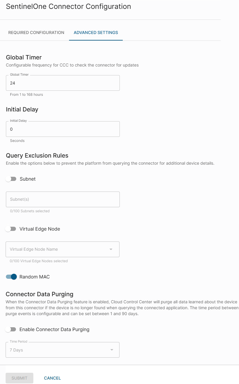Click the Connector Data Purging heading
The image size is (239, 384).
point(40,294)
